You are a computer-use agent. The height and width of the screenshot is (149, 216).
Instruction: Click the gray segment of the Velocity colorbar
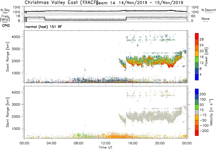[x=197, y=112]
